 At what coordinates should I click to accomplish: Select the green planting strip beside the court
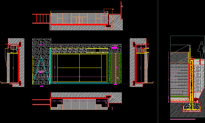(x=115, y=68)
